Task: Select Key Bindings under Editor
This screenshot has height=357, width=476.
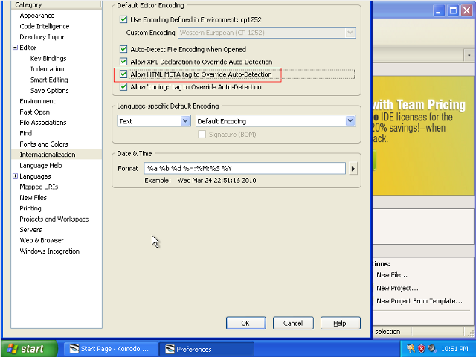Action: [x=48, y=58]
